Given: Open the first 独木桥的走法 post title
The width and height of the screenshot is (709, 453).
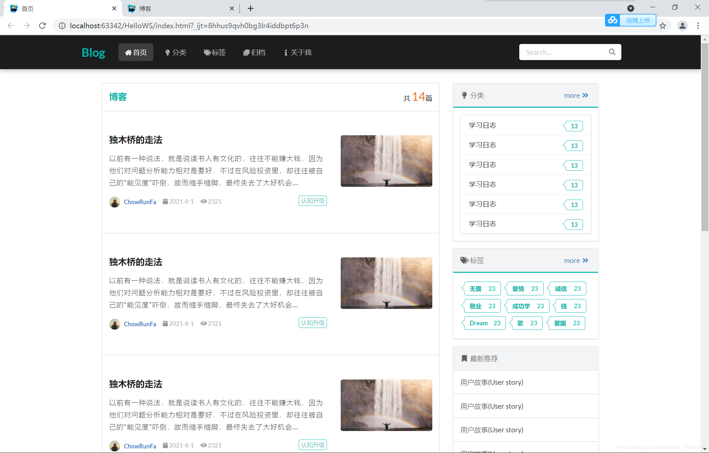Looking at the screenshot, I should point(136,140).
